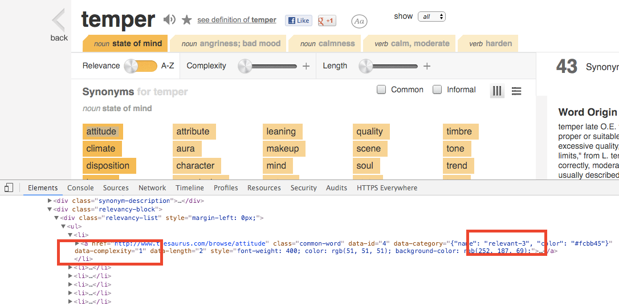
Task: Expand the synonym-description div node
Action: pyautogui.click(x=50, y=201)
